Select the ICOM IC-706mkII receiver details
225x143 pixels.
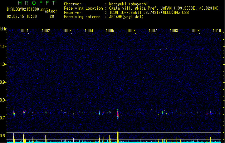(x=149, y=13)
